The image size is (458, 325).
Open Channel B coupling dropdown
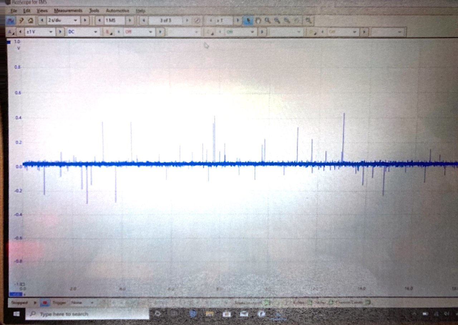coord(184,32)
